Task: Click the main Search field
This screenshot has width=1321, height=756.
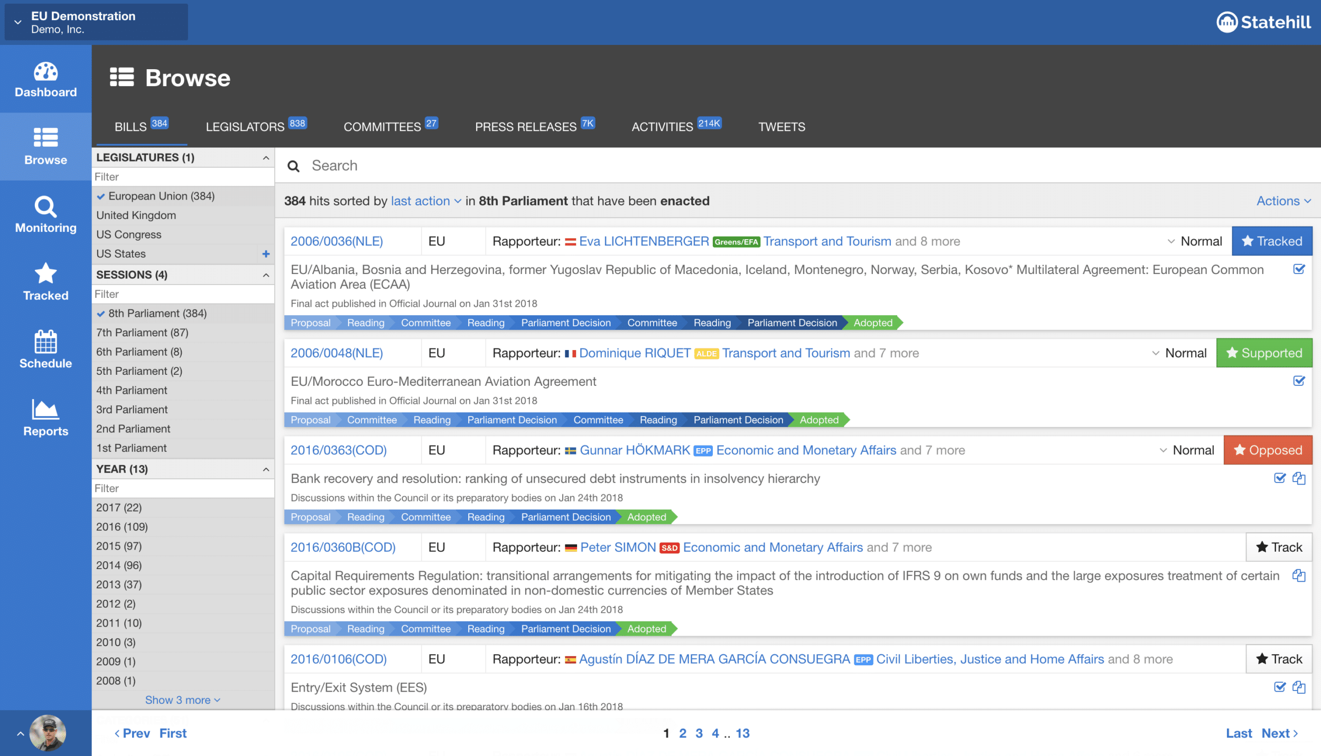Action: (798, 166)
